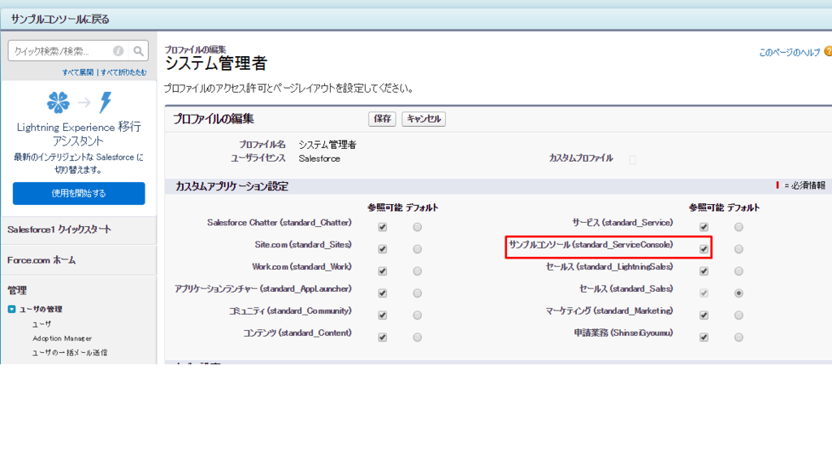Click the 使用を開始する button
This screenshot has height=461, width=832.
pyautogui.click(x=79, y=194)
